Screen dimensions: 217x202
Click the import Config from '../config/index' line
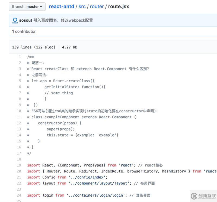(67, 177)
